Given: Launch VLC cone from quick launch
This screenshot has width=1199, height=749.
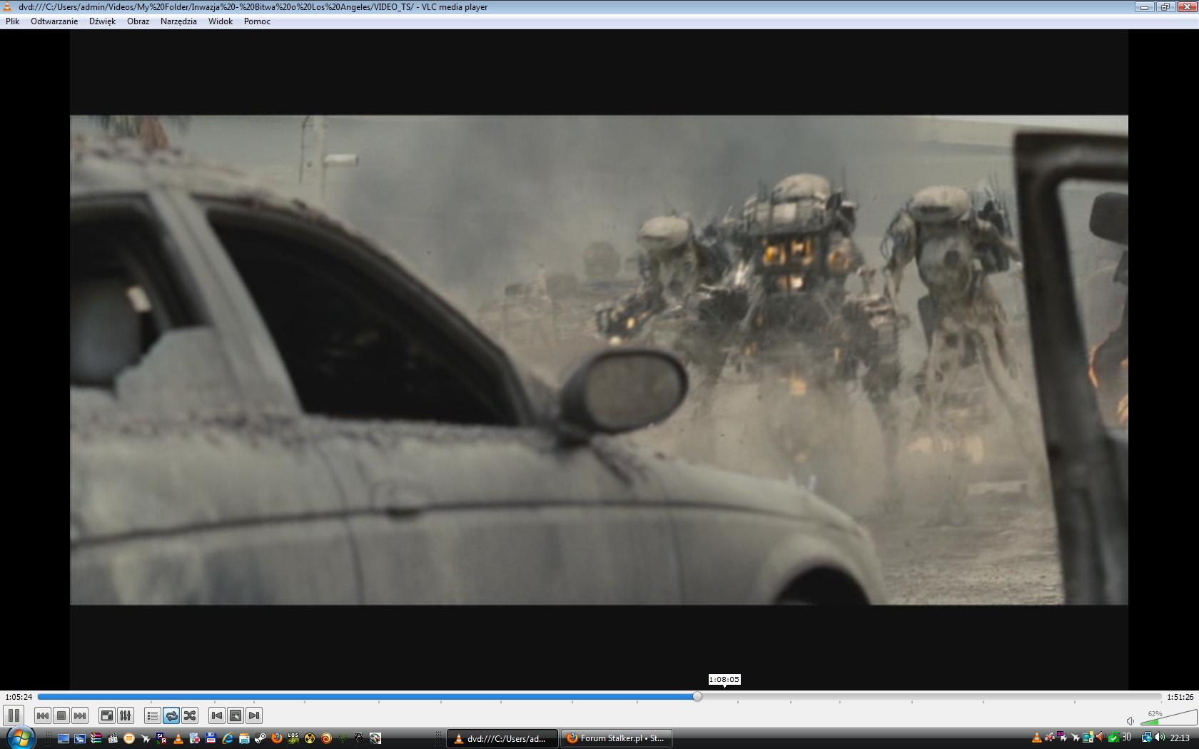Looking at the screenshot, I should [178, 738].
